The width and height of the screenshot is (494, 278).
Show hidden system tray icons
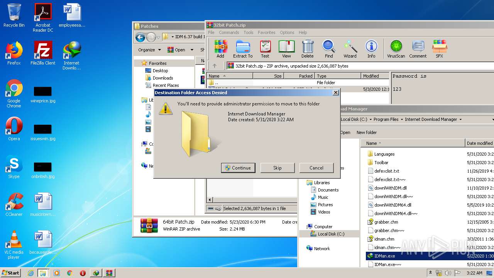431,273
